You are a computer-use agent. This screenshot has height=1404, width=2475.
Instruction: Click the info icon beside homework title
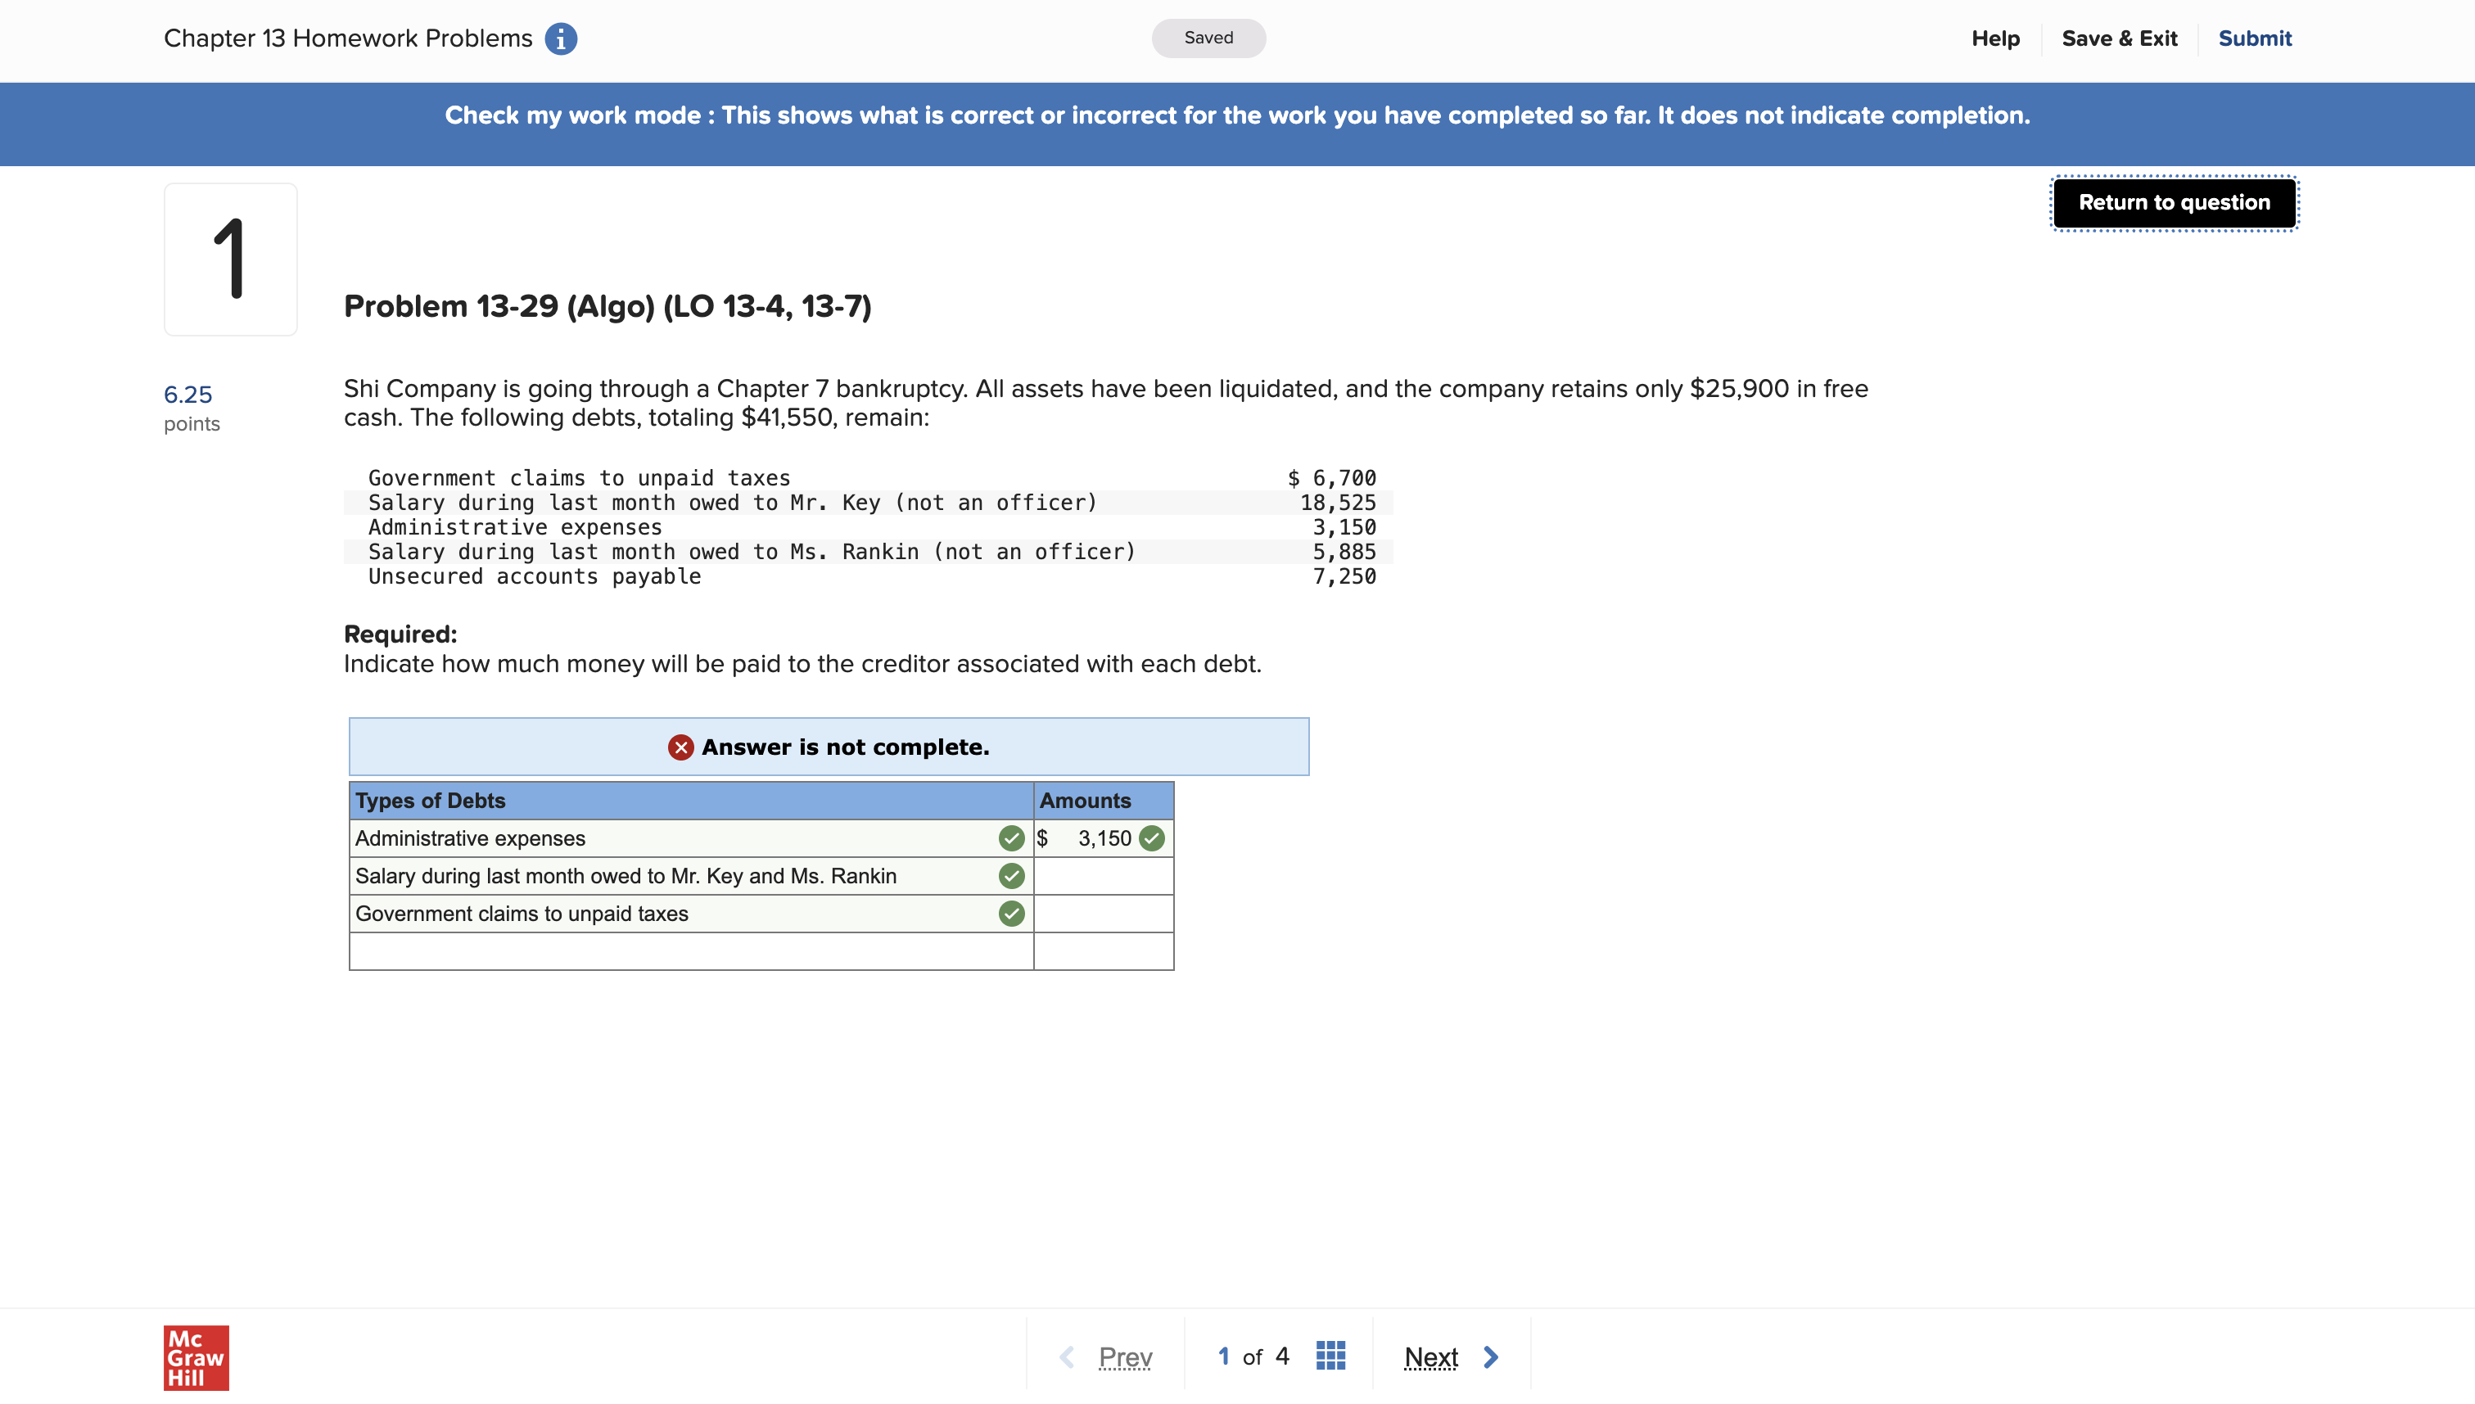coord(560,38)
